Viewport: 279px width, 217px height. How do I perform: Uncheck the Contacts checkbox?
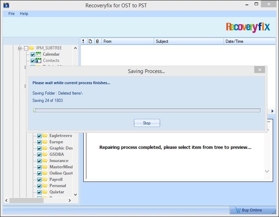[x=33, y=61]
